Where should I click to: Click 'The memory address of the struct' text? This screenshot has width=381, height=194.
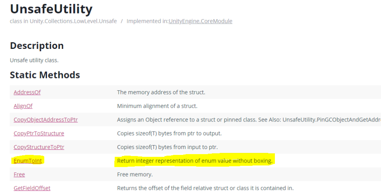pos(161,92)
